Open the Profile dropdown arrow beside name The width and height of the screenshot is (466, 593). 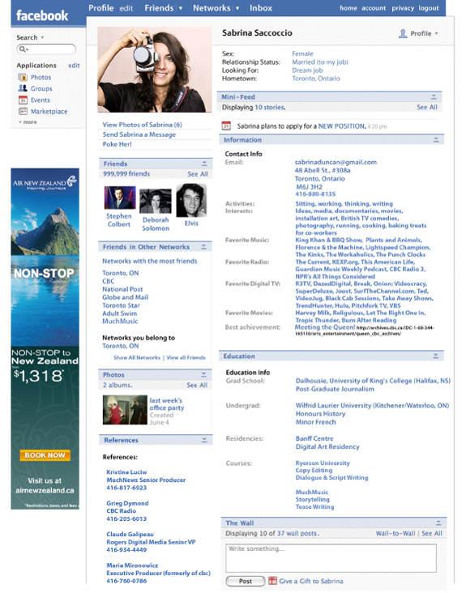(x=437, y=34)
